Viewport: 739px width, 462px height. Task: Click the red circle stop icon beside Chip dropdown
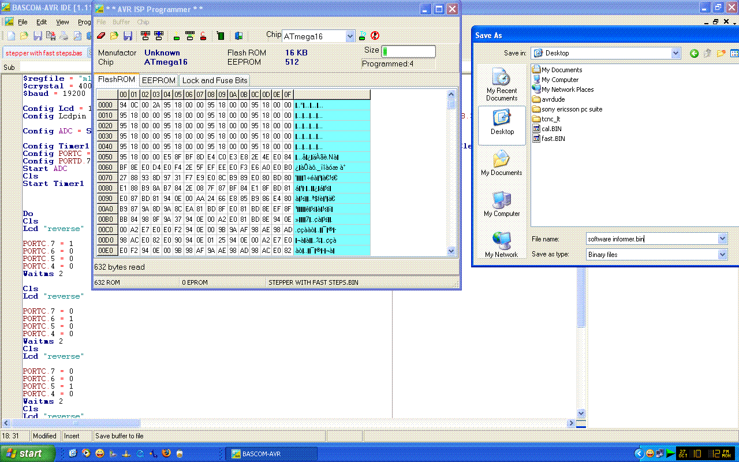point(375,36)
